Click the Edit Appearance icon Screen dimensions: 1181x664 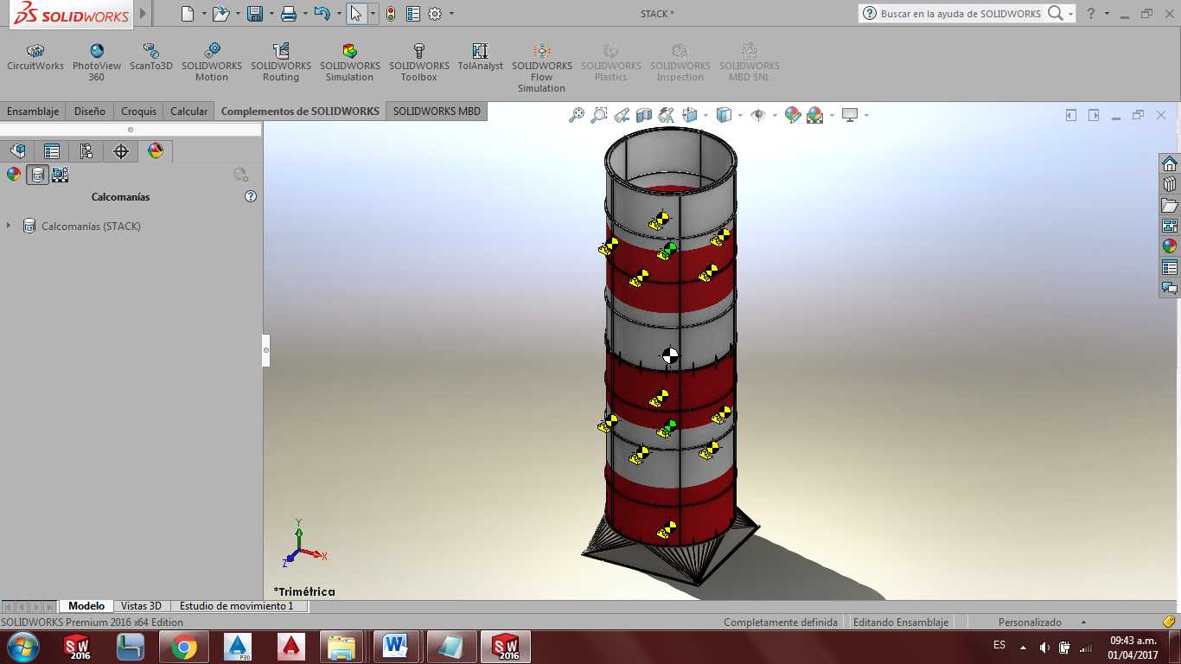(x=793, y=115)
